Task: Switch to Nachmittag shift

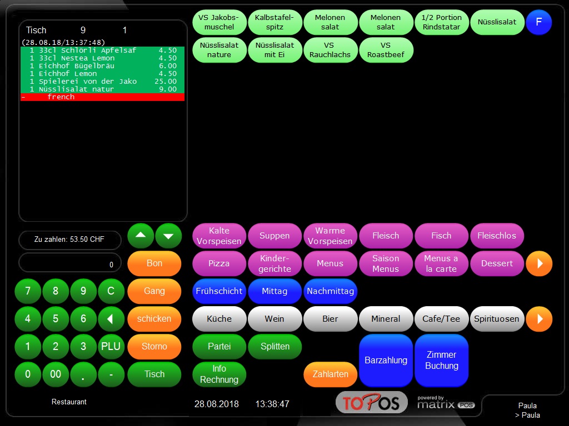Action: pyautogui.click(x=330, y=291)
